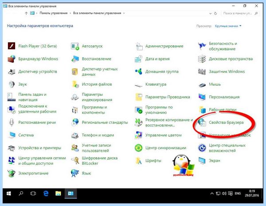Open the Flash Player (32 бита) icon
This screenshot has width=266, height=206.
point(12,46)
